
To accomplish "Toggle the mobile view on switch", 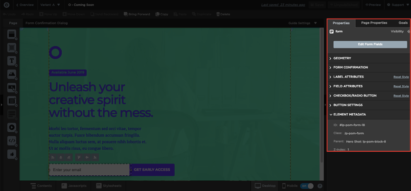I will (307, 186).
